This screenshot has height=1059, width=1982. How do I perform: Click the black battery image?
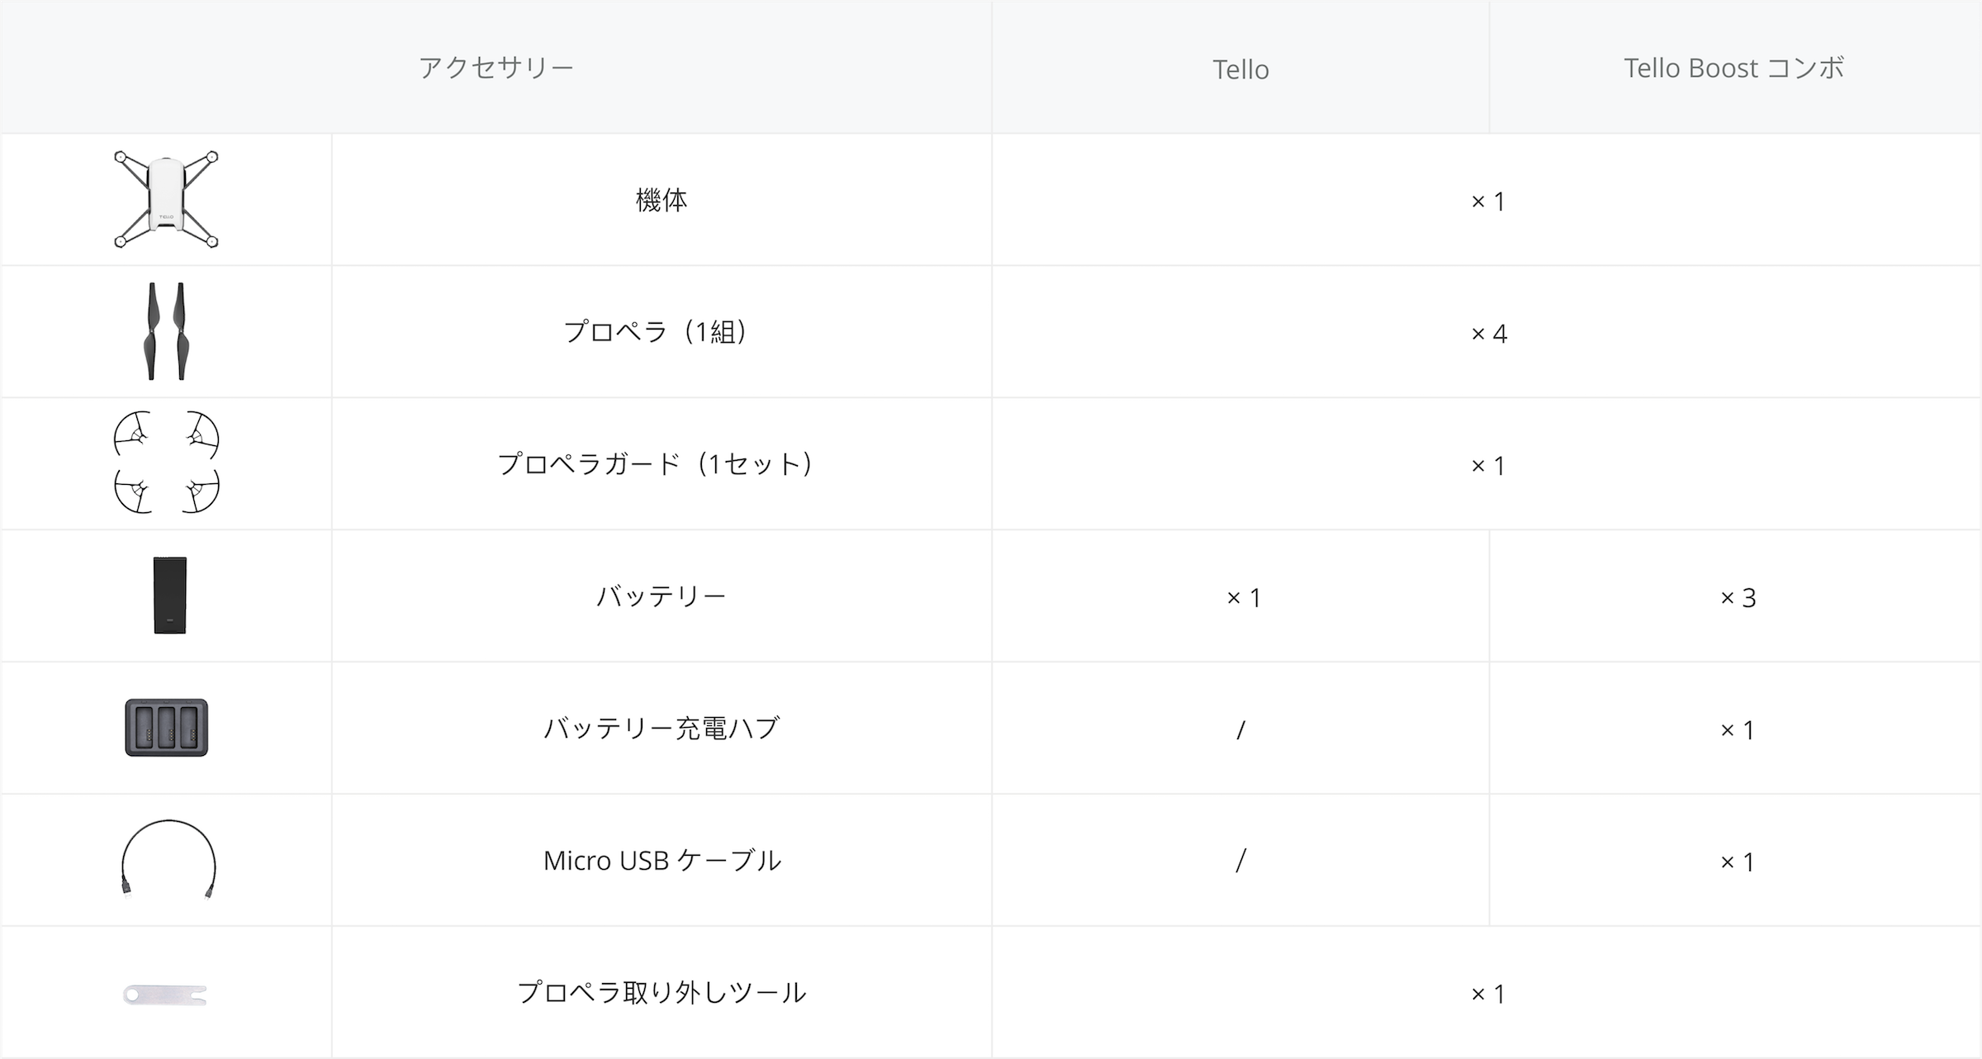[x=170, y=596]
